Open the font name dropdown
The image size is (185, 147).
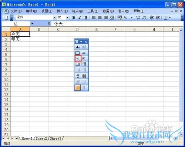click(x=55, y=18)
